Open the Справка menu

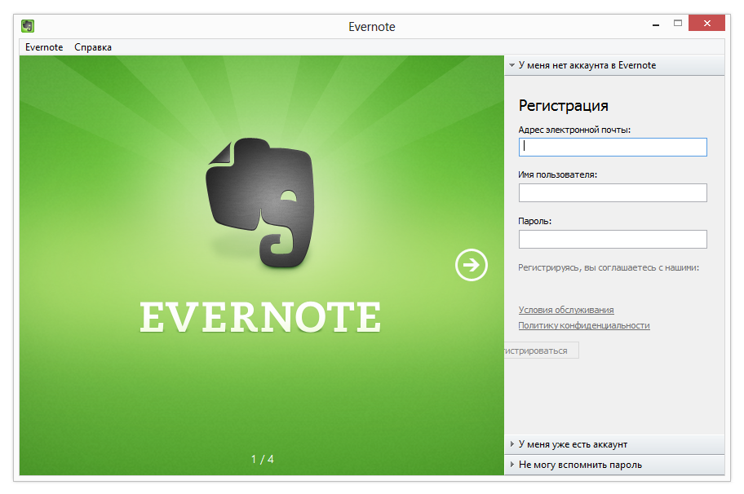[x=93, y=47]
